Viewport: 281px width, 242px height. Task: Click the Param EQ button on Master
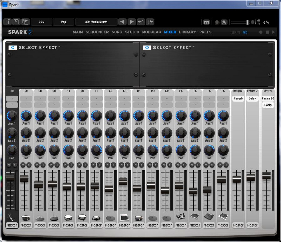268,98
